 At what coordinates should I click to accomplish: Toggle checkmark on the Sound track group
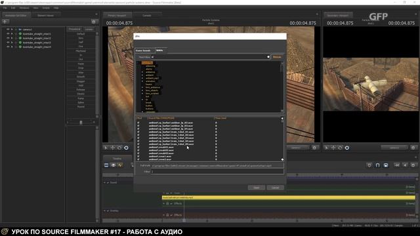pyautogui.click(x=108, y=182)
